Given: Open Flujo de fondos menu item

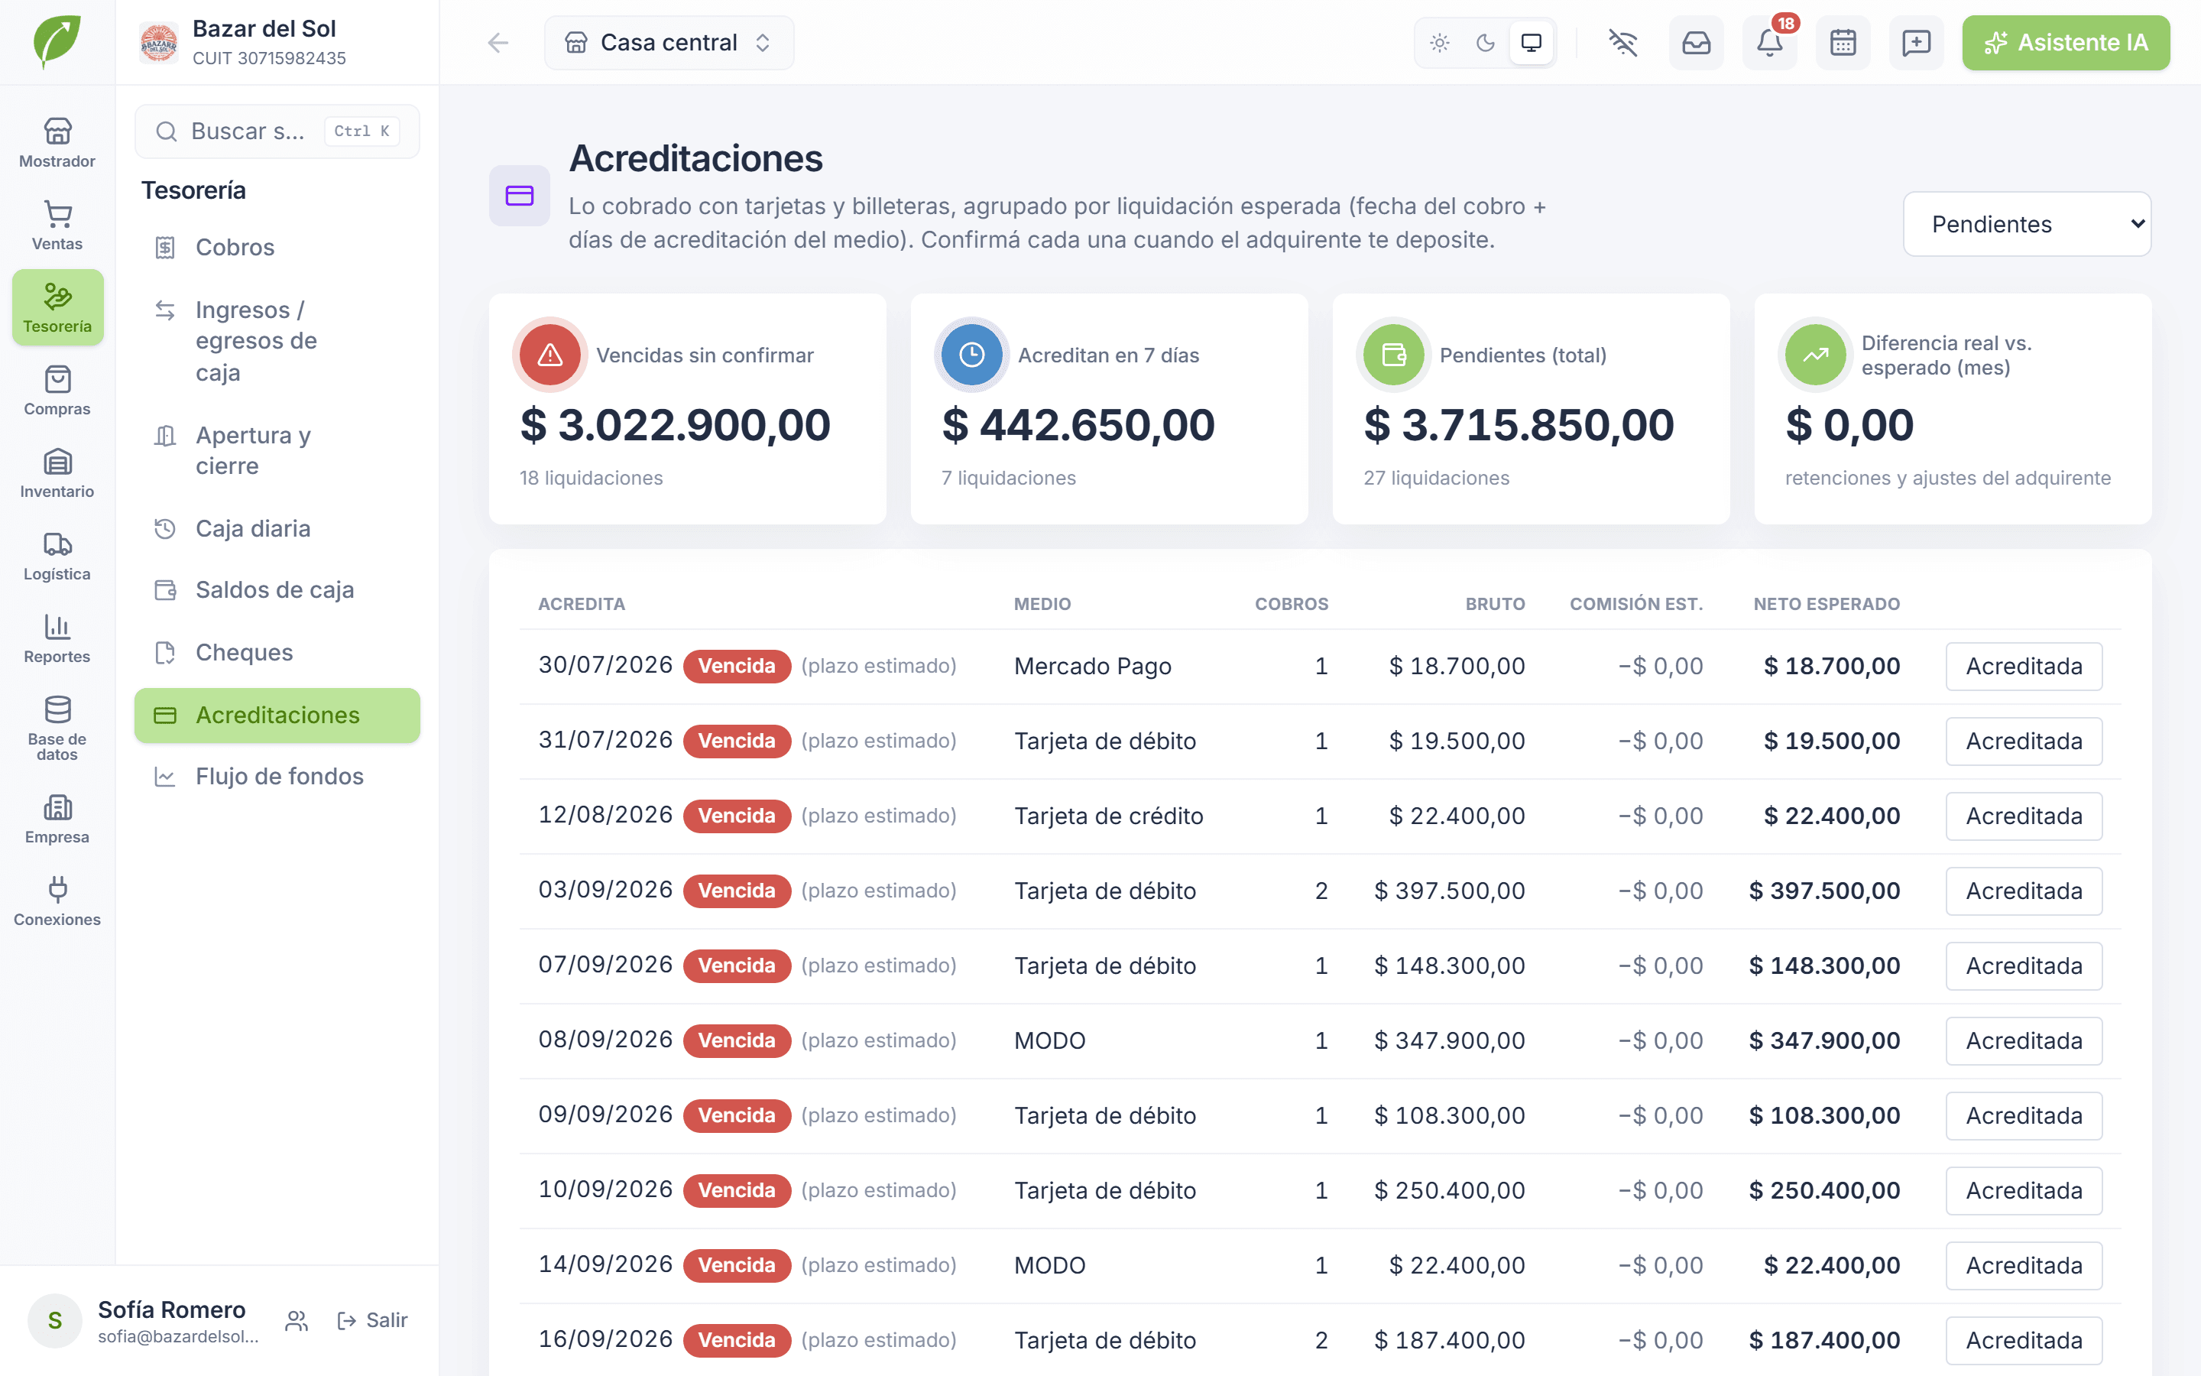Looking at the screenshot, I should pyautogui.click(x=277, y=776).
